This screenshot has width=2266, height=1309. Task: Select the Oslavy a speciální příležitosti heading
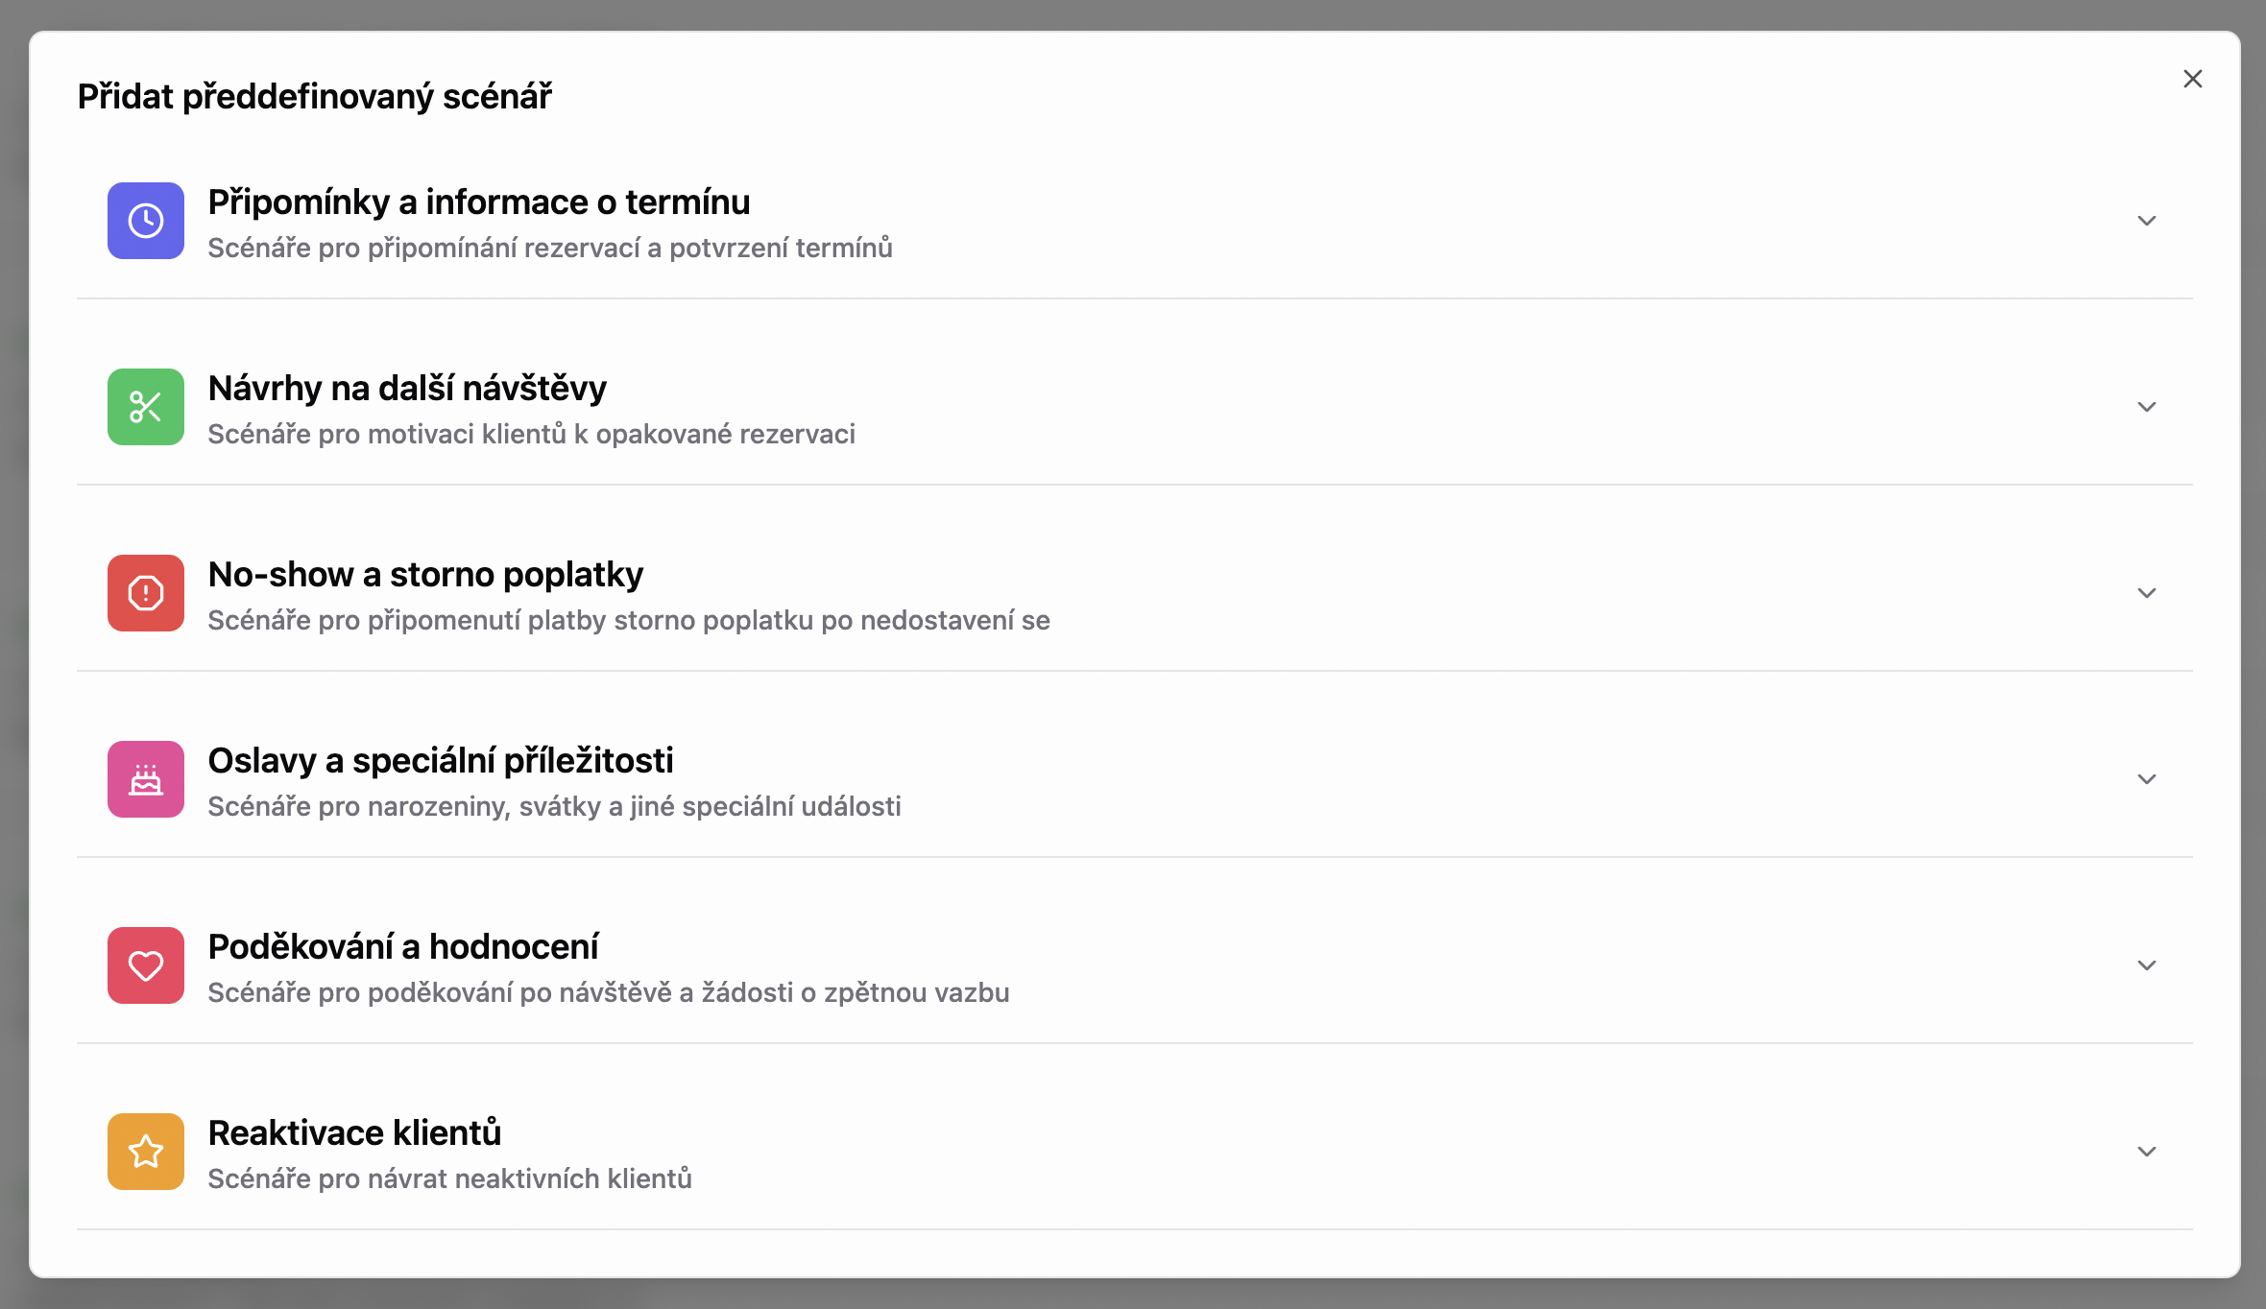click(x=441, y=761)
